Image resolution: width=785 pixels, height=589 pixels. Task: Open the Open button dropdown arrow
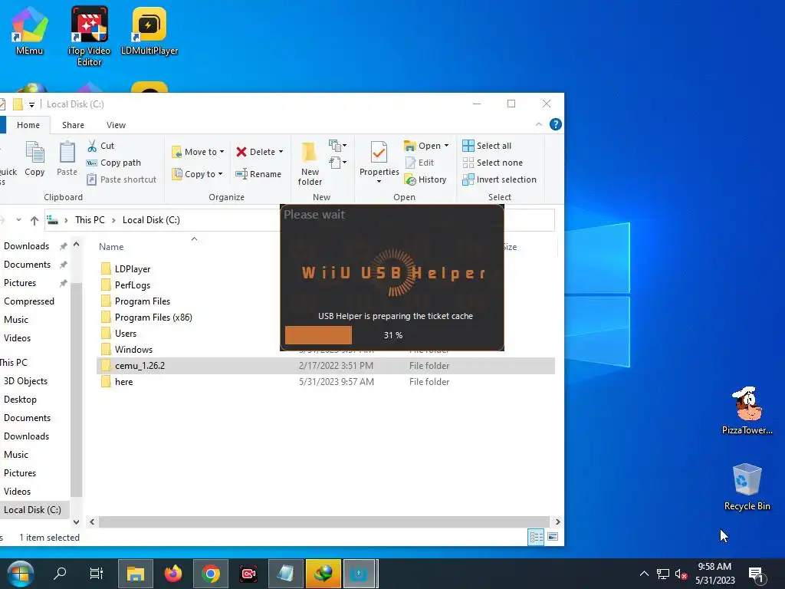click(446, 146)
